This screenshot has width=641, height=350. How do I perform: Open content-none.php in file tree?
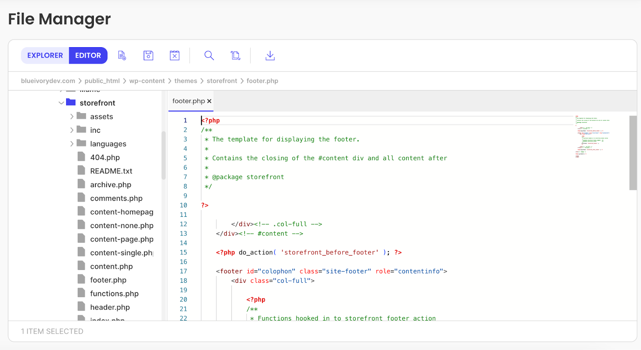pyautogui.click(x=122, y=226)
